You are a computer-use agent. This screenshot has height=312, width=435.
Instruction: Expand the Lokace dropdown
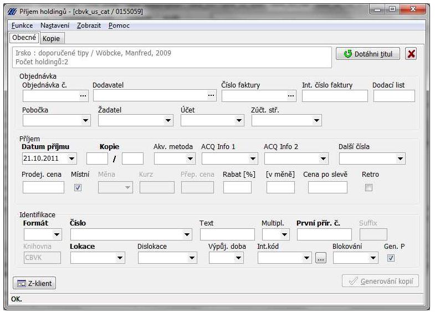(x=120, y=258)
